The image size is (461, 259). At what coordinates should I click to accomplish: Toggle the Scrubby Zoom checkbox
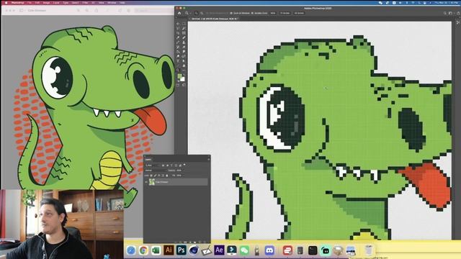[x=252, y=13]
